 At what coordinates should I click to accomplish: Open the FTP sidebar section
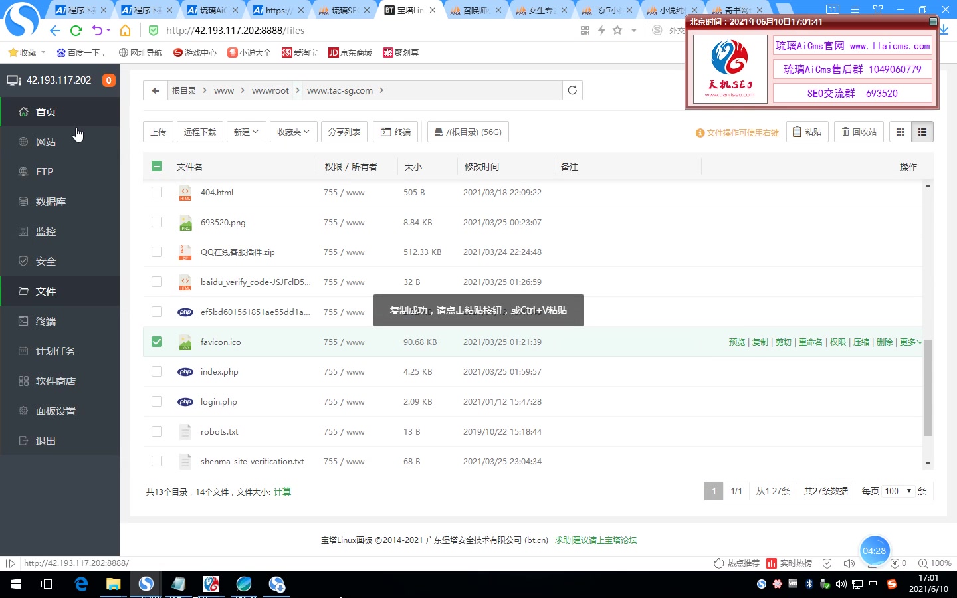pos(60,171)
